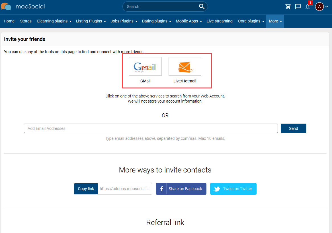Open the Stores page
The image size is (332, 233).
(x=26, y=21)
